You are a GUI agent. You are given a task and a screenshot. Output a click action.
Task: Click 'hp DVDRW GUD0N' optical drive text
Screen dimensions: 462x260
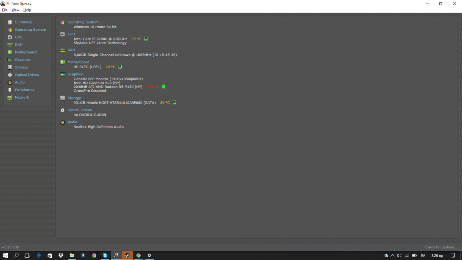(90, 115)
